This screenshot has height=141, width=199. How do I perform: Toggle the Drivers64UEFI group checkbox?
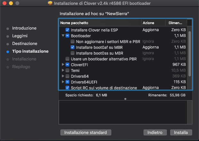(67, 82)
